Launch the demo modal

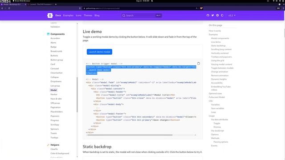(99, 52)
